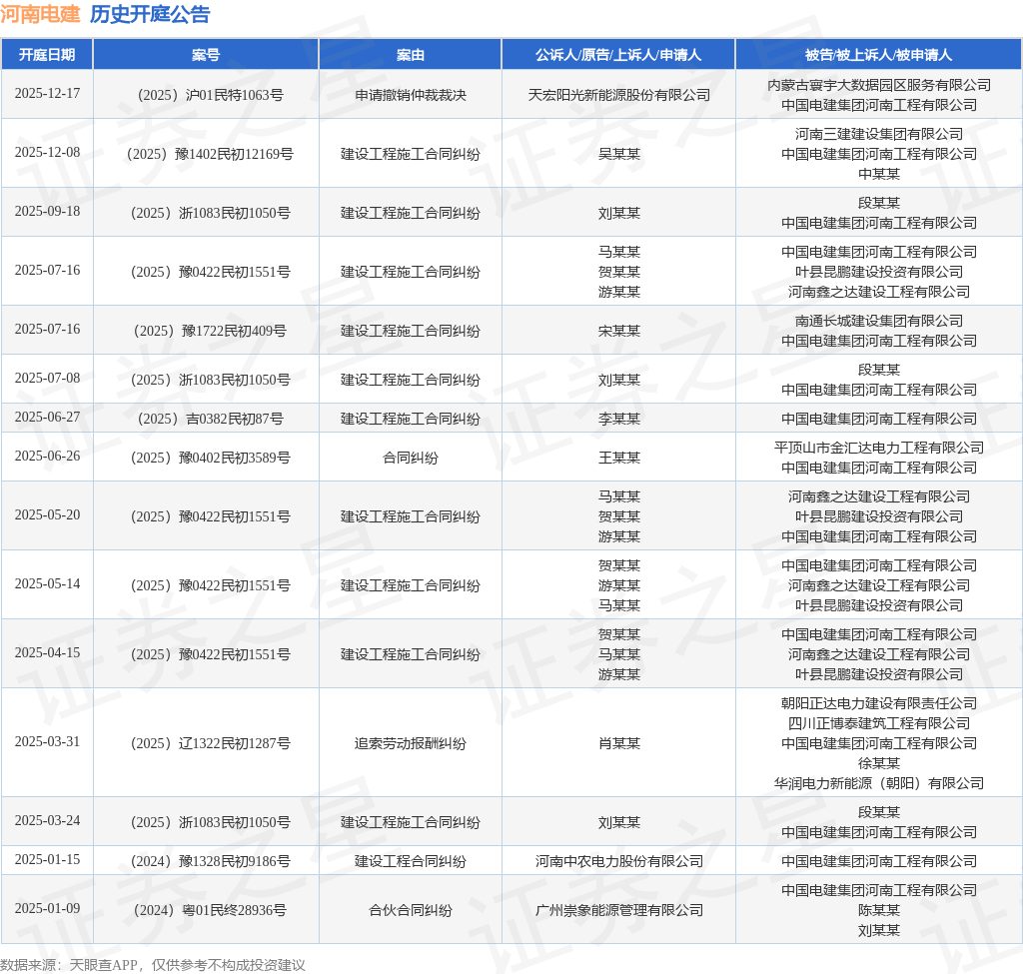The image size is (1023, 974).
Task: Open plaintiff 天宏阳光新能源股份有限公司
Action: pos(618,95)
